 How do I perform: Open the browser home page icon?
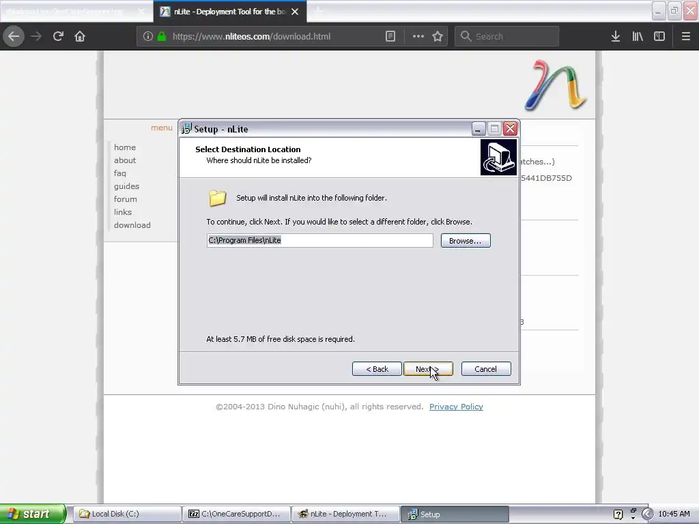[x=80, y=37]
